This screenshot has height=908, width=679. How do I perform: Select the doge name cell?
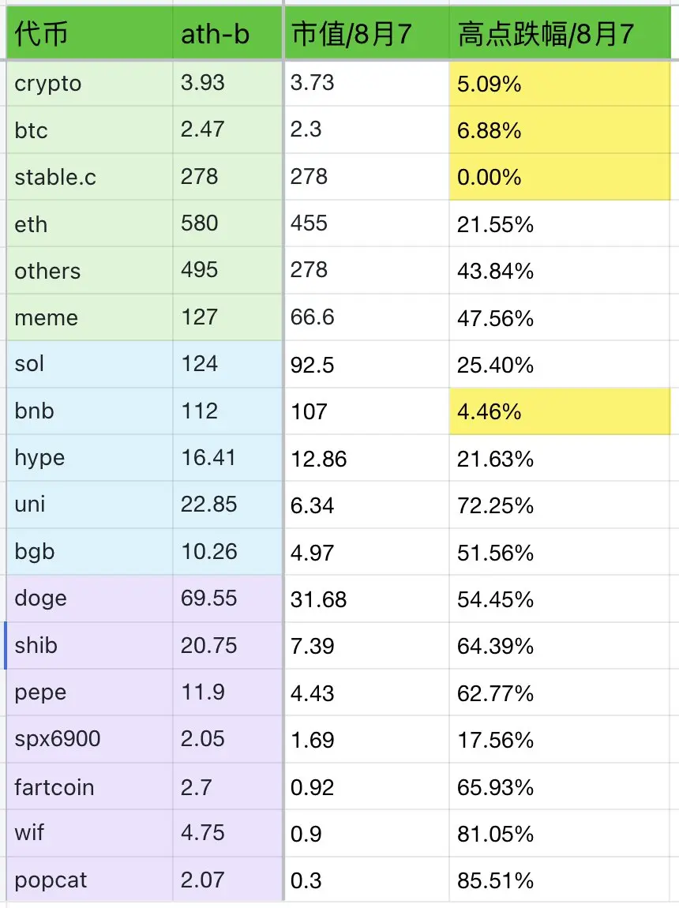(x=90, y=598)
